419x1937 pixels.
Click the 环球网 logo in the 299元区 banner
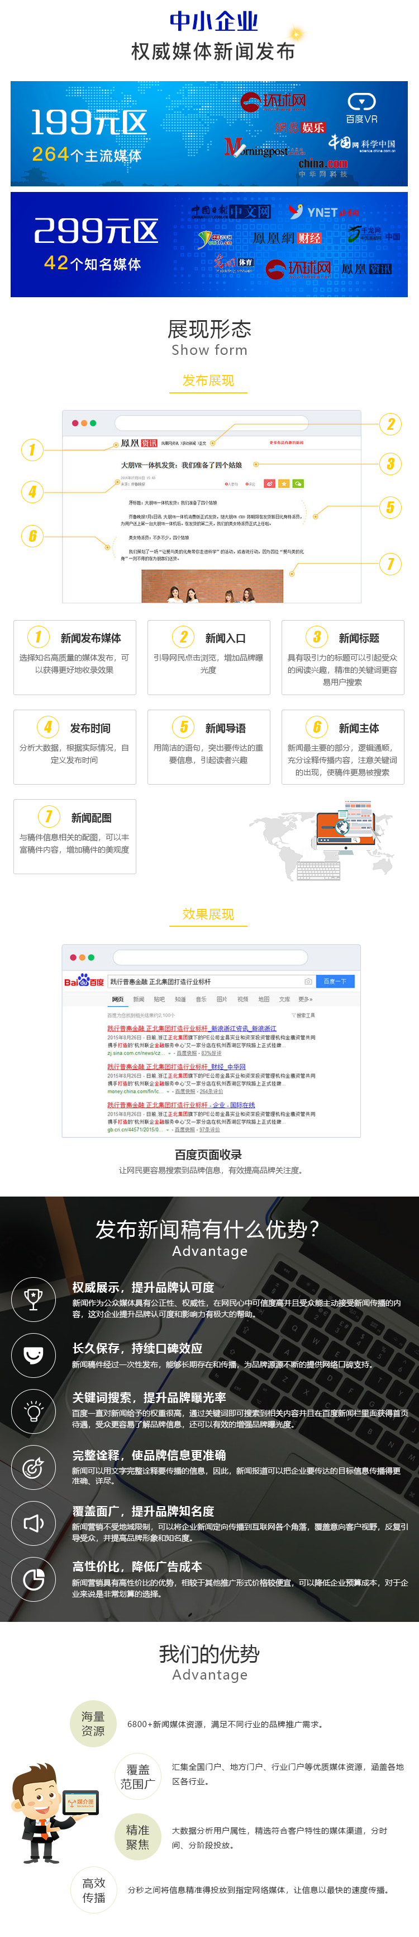click(x=298, y=269)
